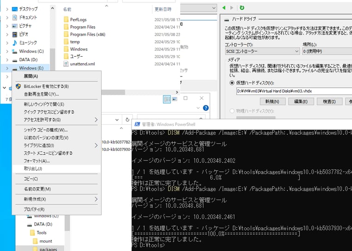Click the 編集 button in VM settings
This screenshot has width=352, height=251.
tap(301, 102)
